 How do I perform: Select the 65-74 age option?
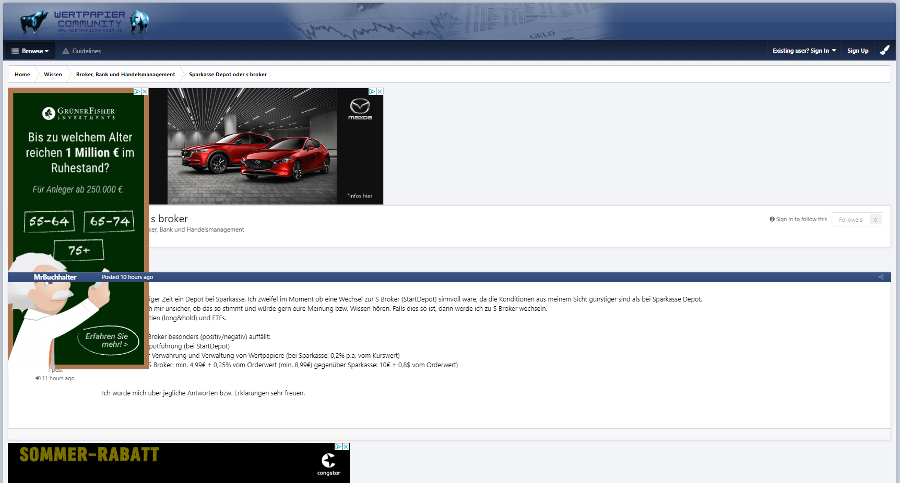tap(109, 222)
